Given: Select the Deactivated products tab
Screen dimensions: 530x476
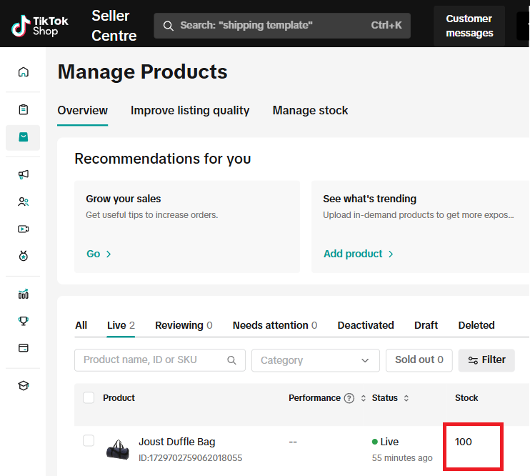Looking at the screenshot, I should click(x=366, y=325).
